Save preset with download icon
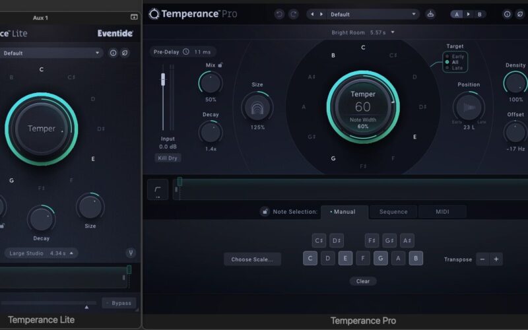Viewport: 528px width, 330px height. [x=430, y=14]
